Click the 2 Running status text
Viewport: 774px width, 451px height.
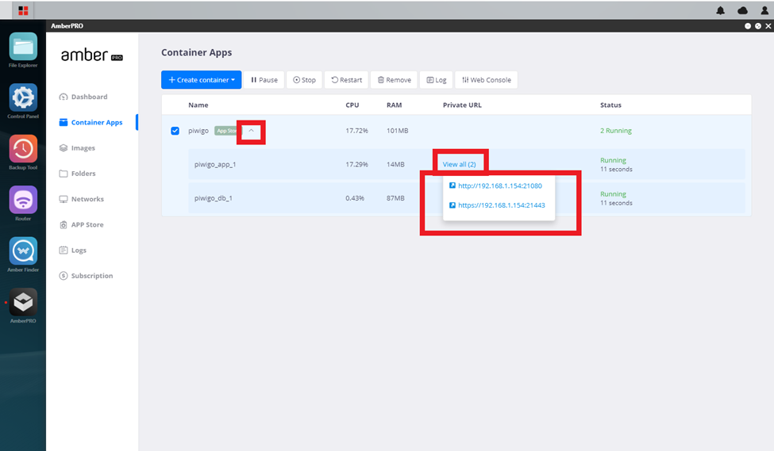(615, 131)
